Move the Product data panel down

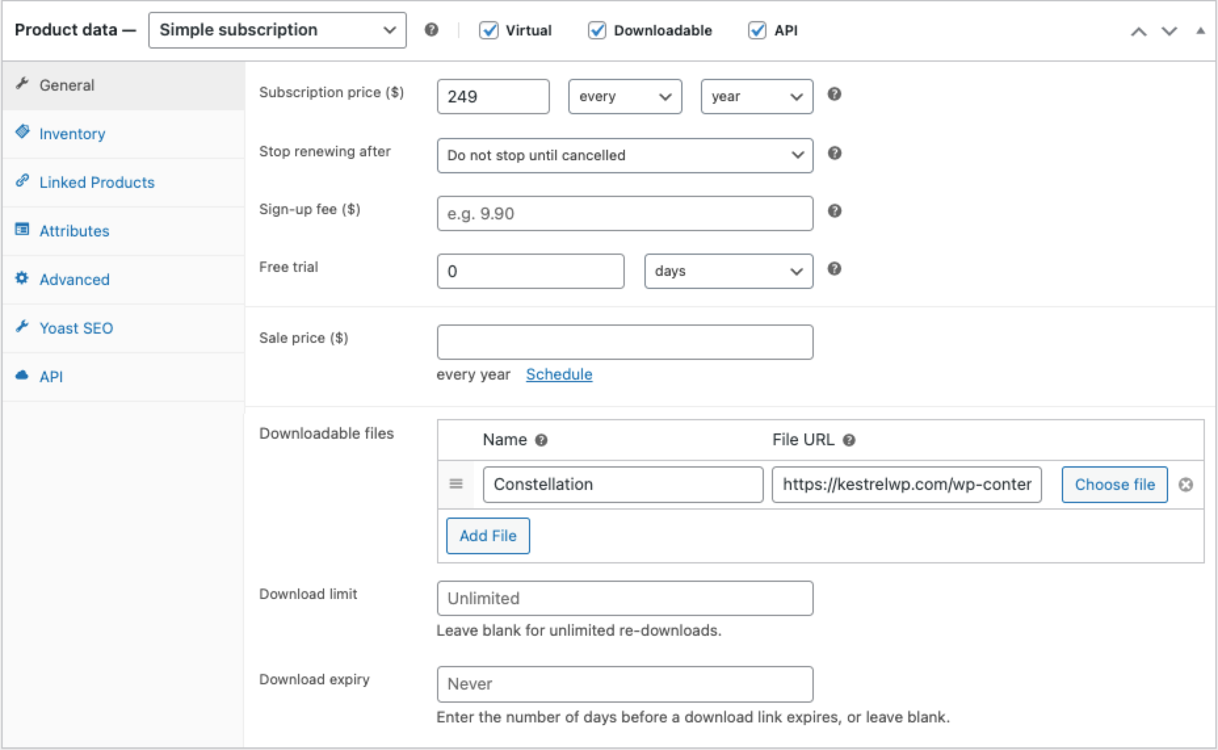click(1169, 31)
